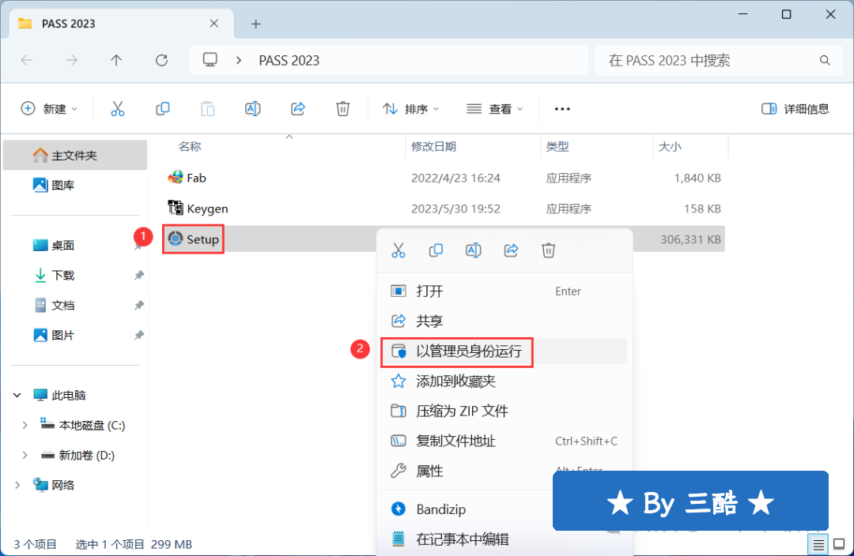The width and height of the screenshot is (854, 556).
Task: Click the Fab application icon
Action: pos(176,178)
